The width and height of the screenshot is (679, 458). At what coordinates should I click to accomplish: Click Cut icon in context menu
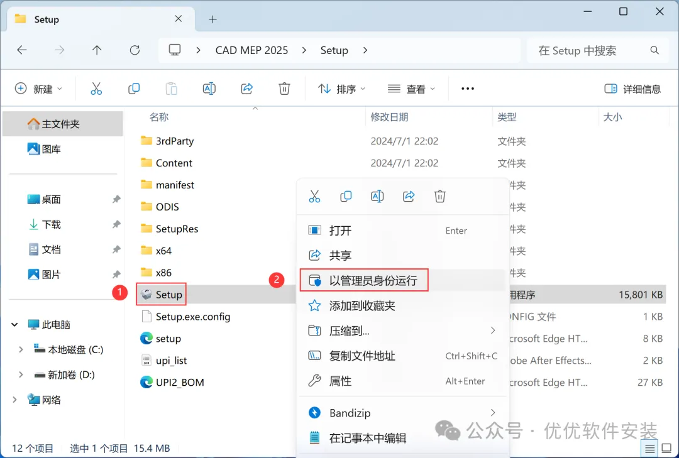click(x=314, y=196)
